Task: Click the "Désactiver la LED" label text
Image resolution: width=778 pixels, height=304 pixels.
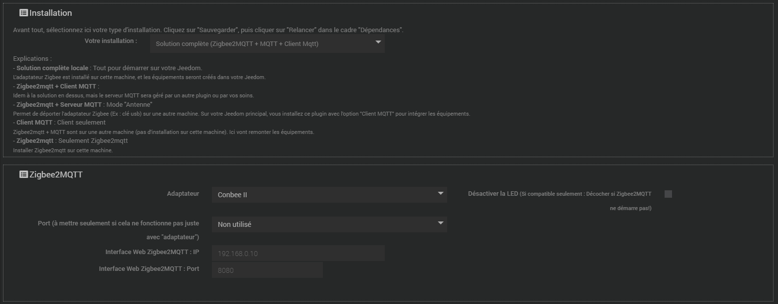Action: pyautogui.click(x=493, y=194)
